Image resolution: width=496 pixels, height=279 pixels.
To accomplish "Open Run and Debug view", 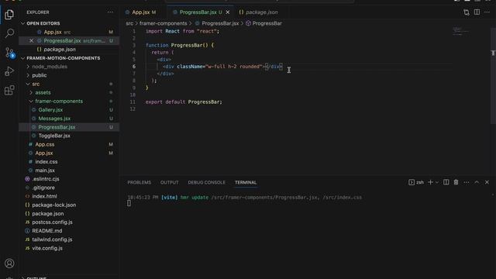I will click(x=9, y=71).
